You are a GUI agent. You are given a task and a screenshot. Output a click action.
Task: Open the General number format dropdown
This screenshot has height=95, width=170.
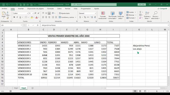coord(95,13)
